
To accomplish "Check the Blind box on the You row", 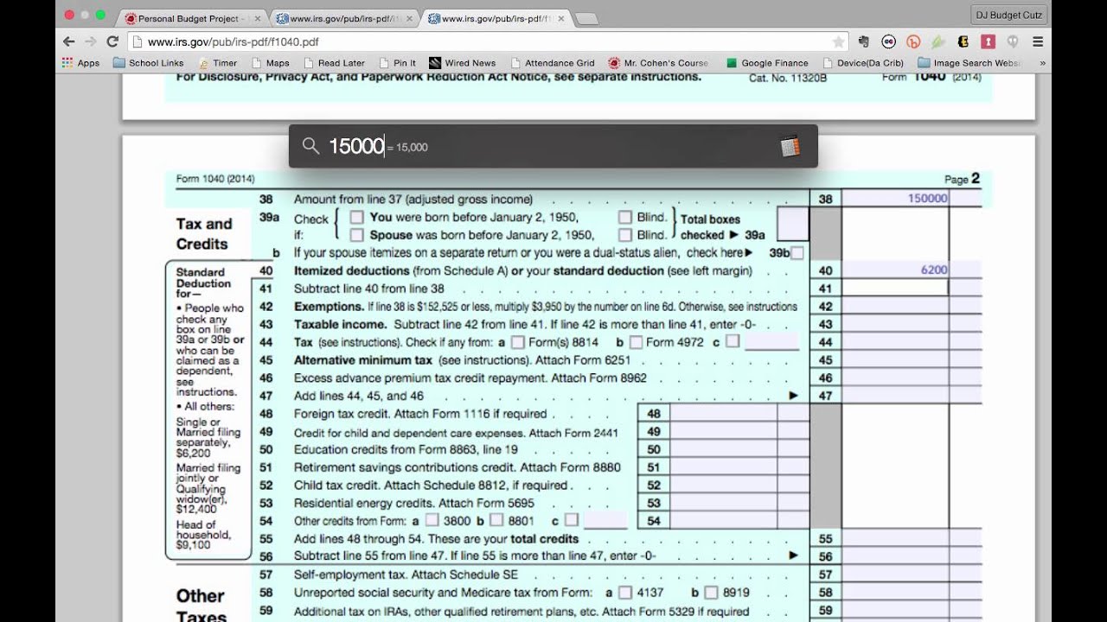I will pyautogui.click(x=625, y=218).
